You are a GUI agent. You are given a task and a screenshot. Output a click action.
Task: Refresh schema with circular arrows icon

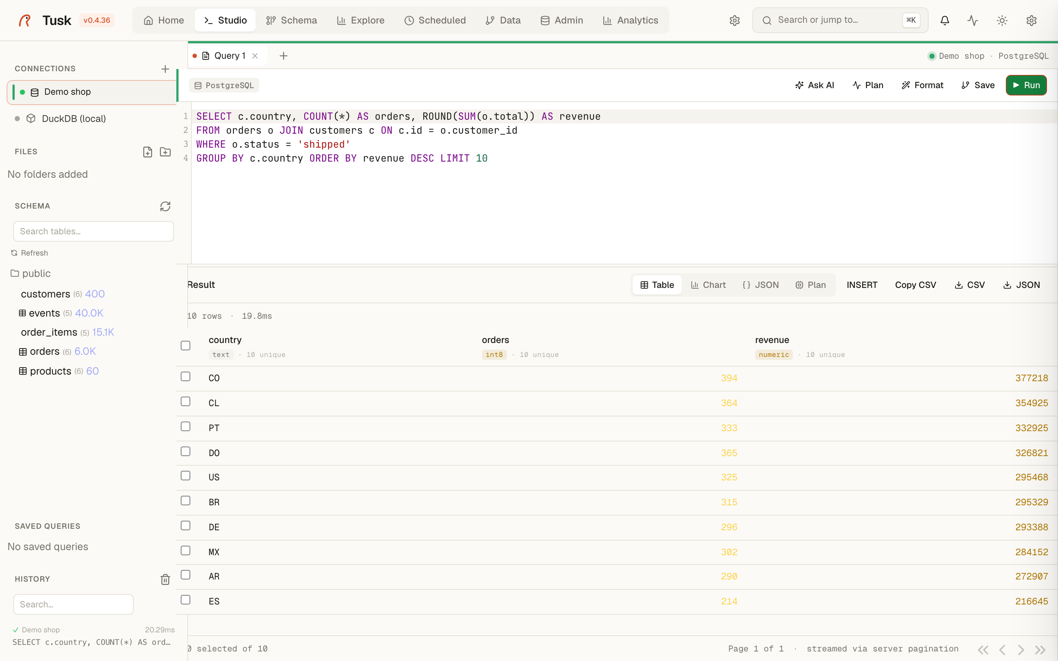coord(165,206)
